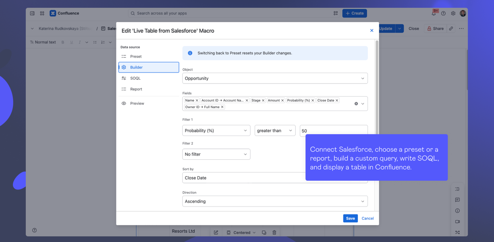Open the Filter 2 No filter dropdown
The height and width of the screenshot is (242, 494).
pyautogui.click(x=216, y=154)
